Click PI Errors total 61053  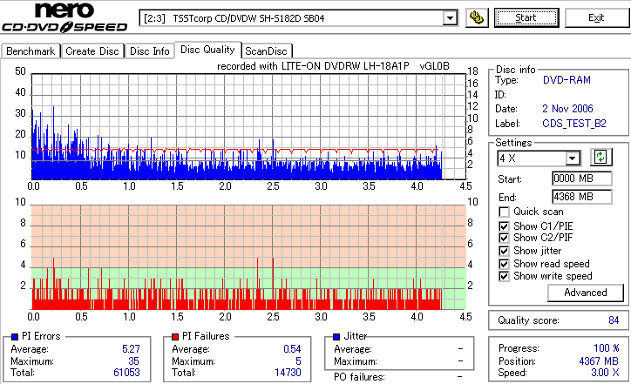click(x=126, y=373)
